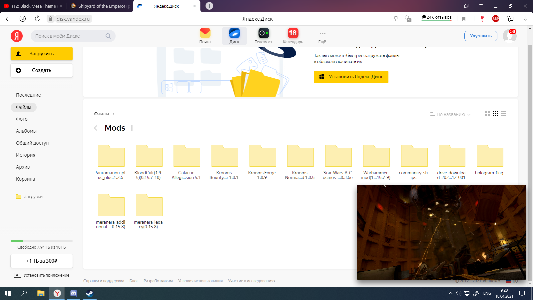Switch to small grid view
The width and height of the screenshot is (533, 300).
[x=495, y=114]
